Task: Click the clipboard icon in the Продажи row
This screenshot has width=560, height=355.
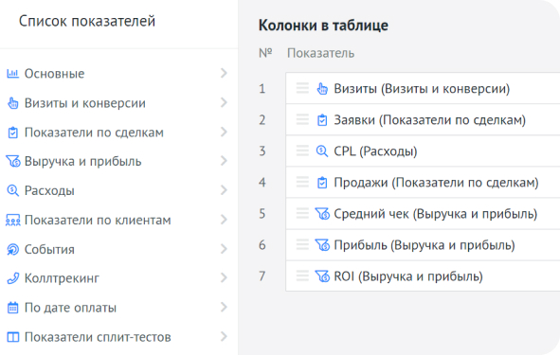Action: pos(322,183)
